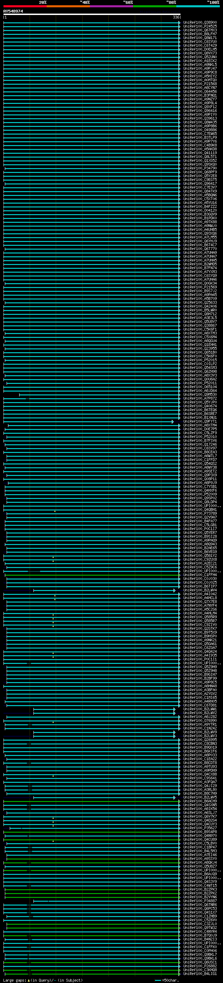Viewport: 223px width, 983px height.
Task: Click the cyan ~100% identity legend segment
Action: [x=198, y=6]
